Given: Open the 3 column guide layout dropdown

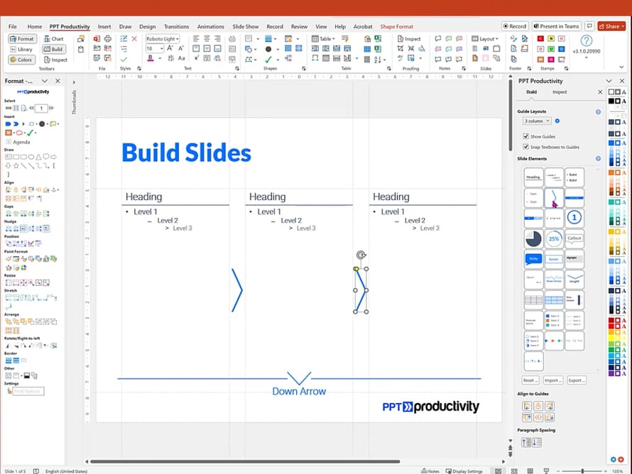Looking at the screenshot, I should 537,121.
